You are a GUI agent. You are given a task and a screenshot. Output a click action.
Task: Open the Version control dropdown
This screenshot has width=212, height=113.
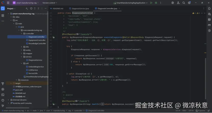(x=50, y=3)
